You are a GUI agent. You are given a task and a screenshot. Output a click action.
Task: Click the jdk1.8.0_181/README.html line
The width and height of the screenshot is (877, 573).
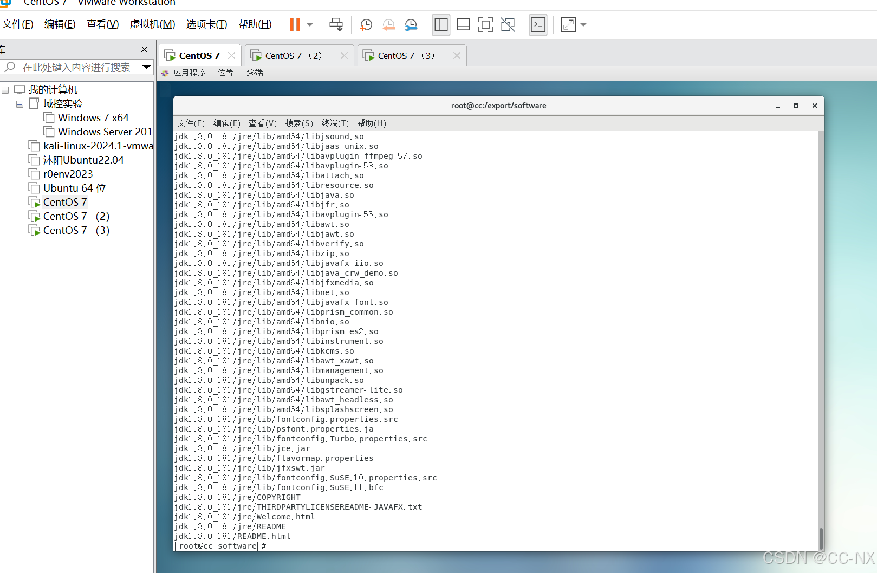232,536
